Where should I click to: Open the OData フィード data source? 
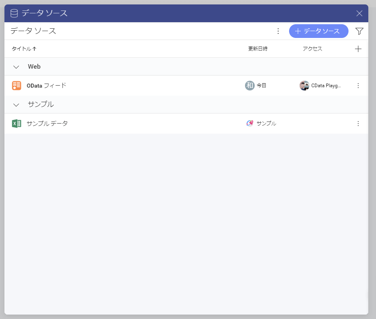click(46, 86)
